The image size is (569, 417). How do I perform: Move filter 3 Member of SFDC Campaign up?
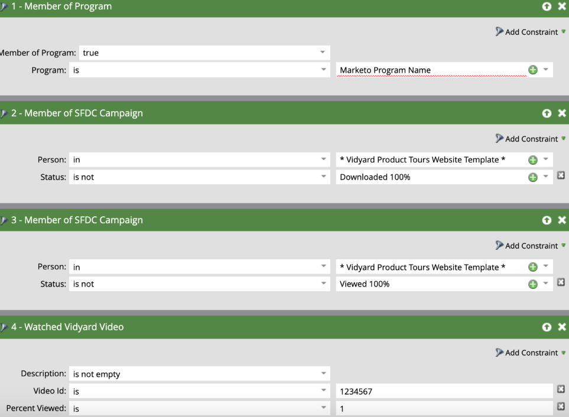[x=547, y=220]
